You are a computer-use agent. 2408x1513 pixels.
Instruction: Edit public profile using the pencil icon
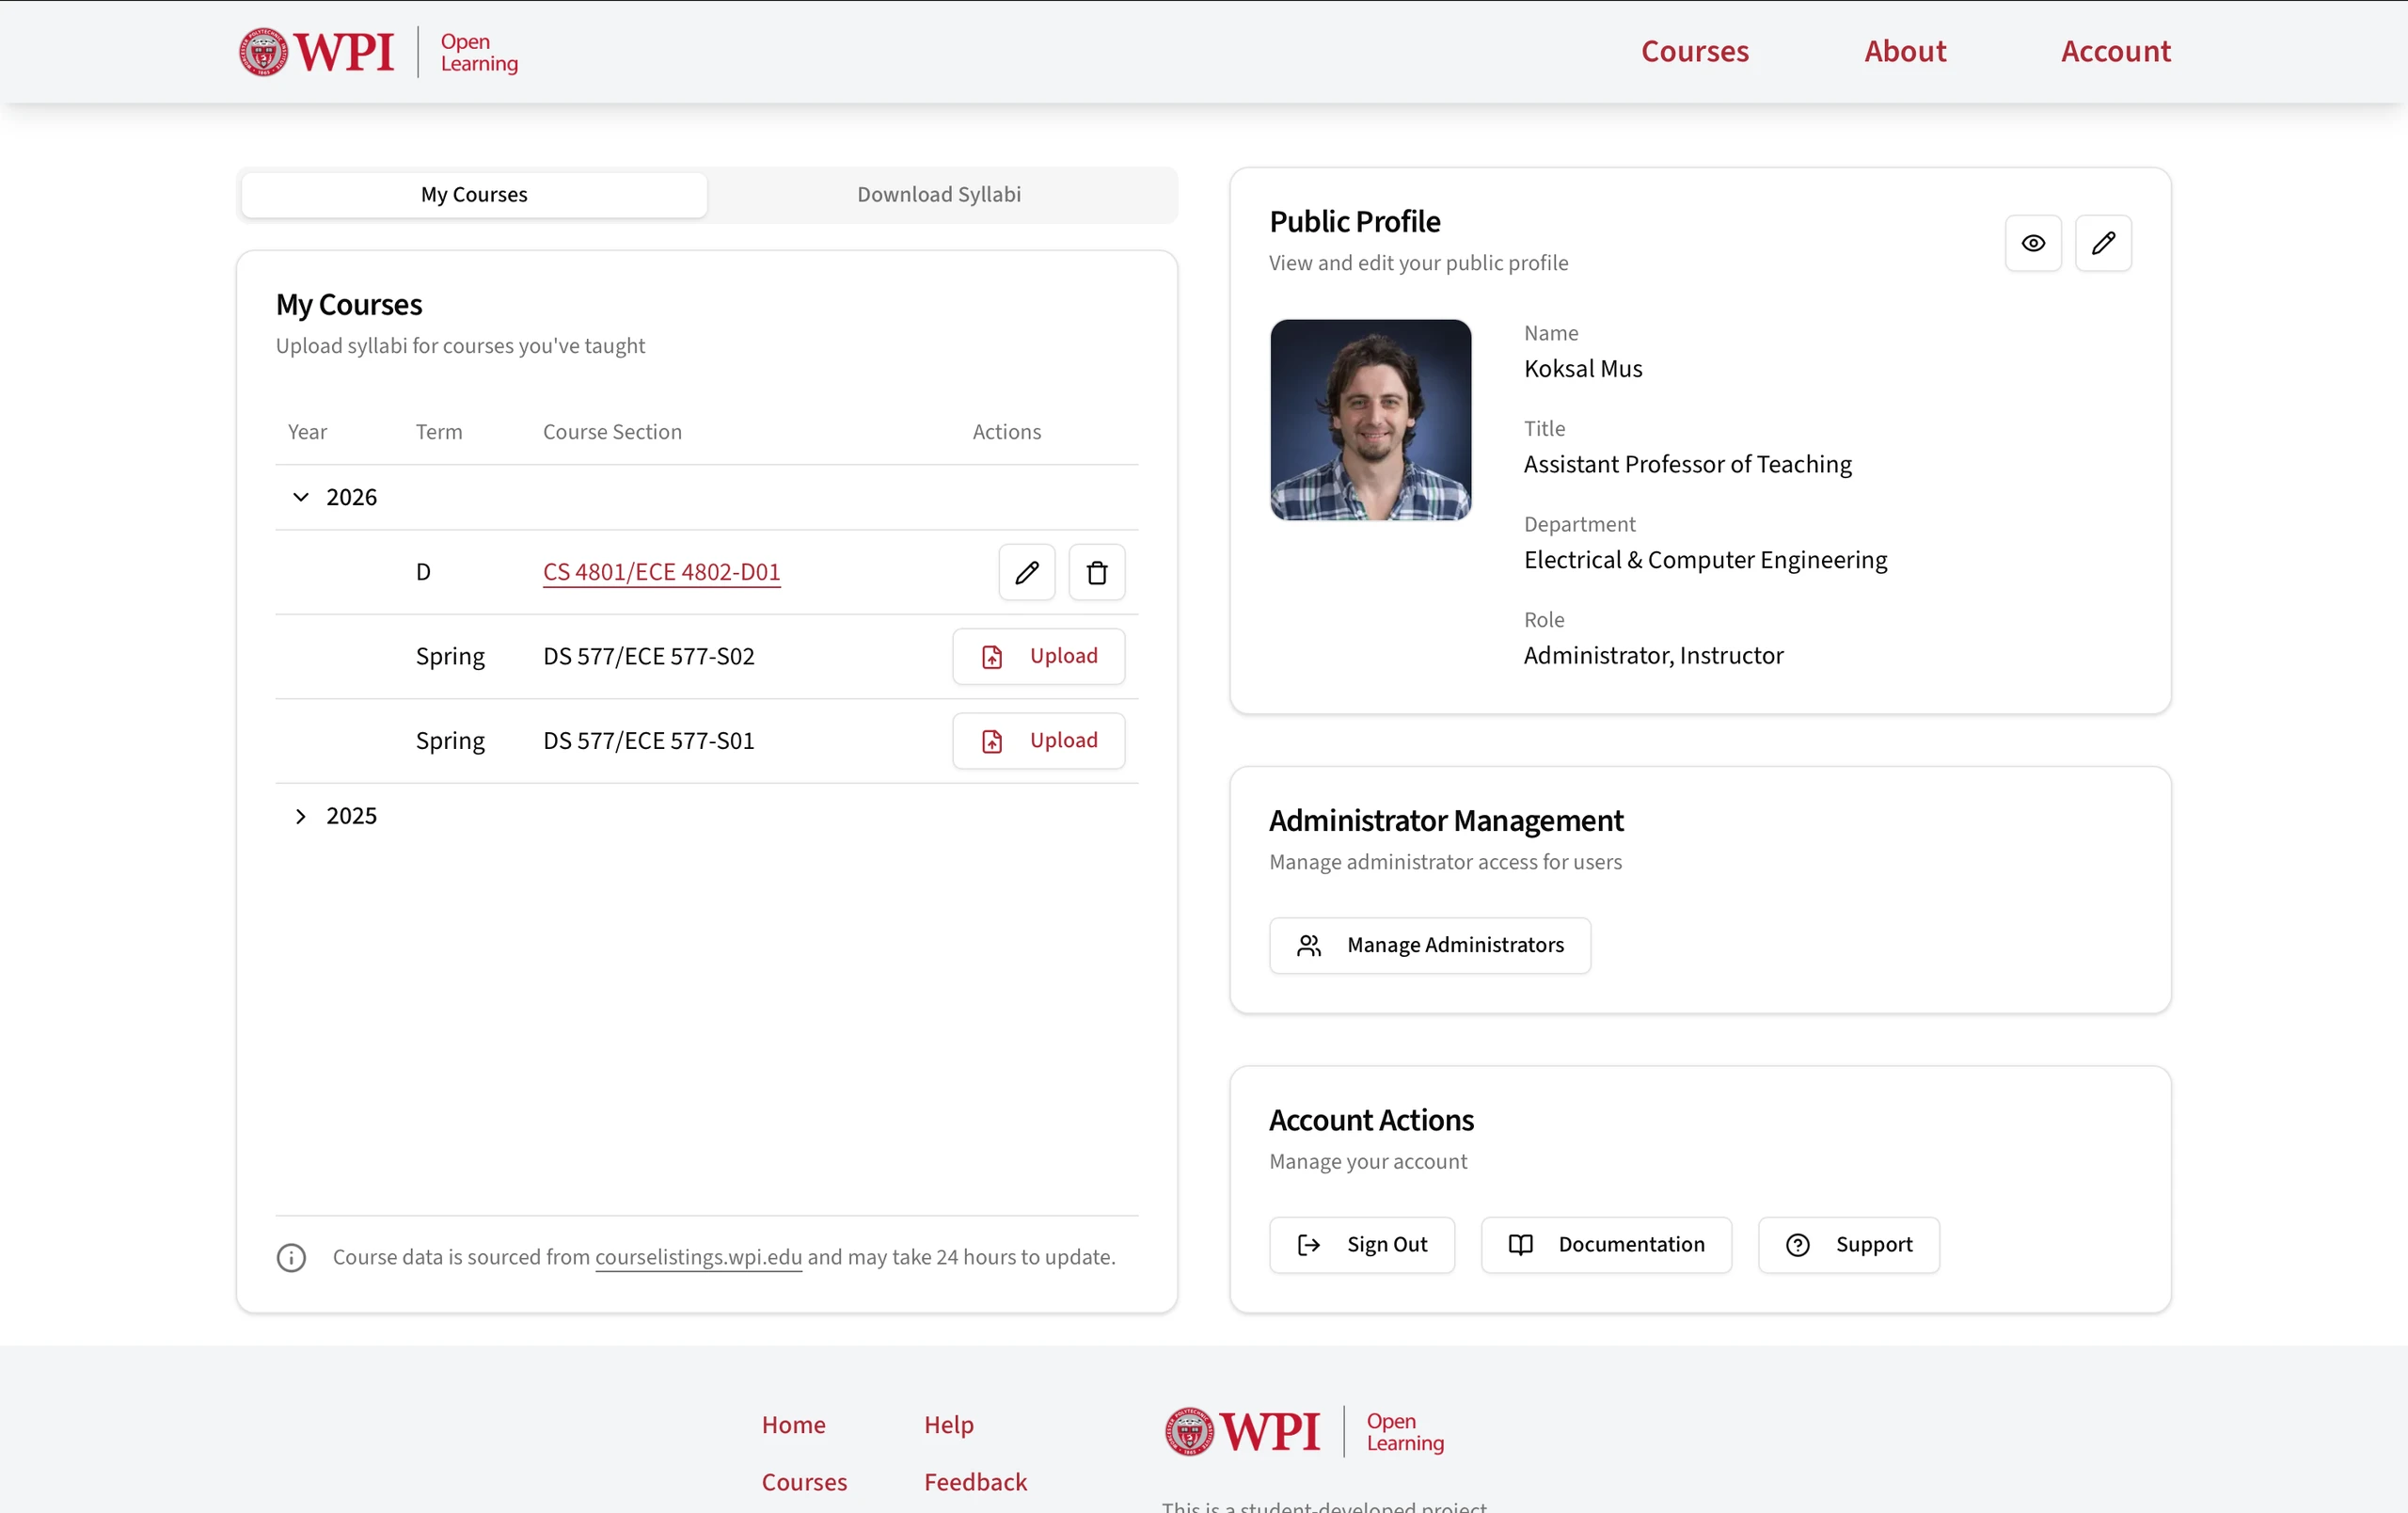pyautogui.click(x=2104, y=242)
